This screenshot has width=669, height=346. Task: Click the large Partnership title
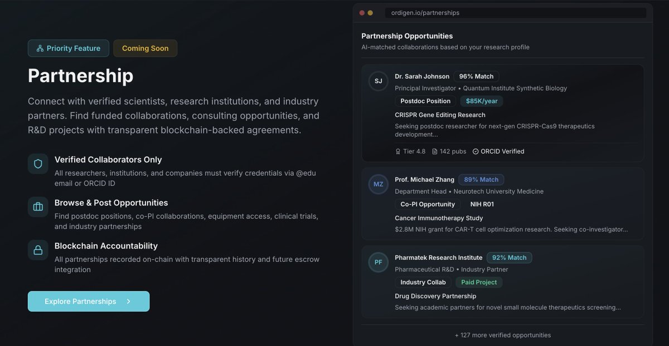81,76
